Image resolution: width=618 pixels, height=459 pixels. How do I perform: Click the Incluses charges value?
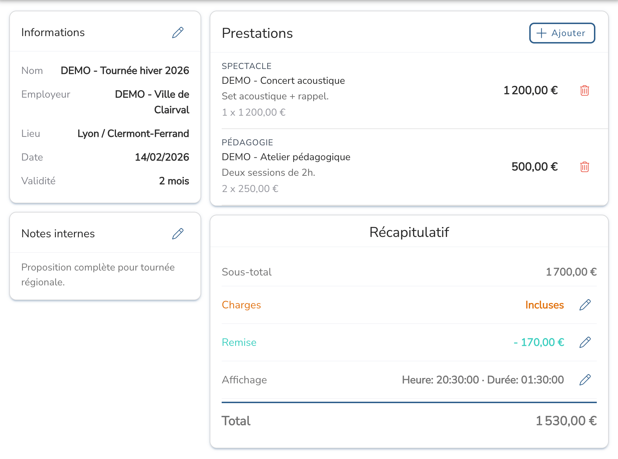(544, 305)
